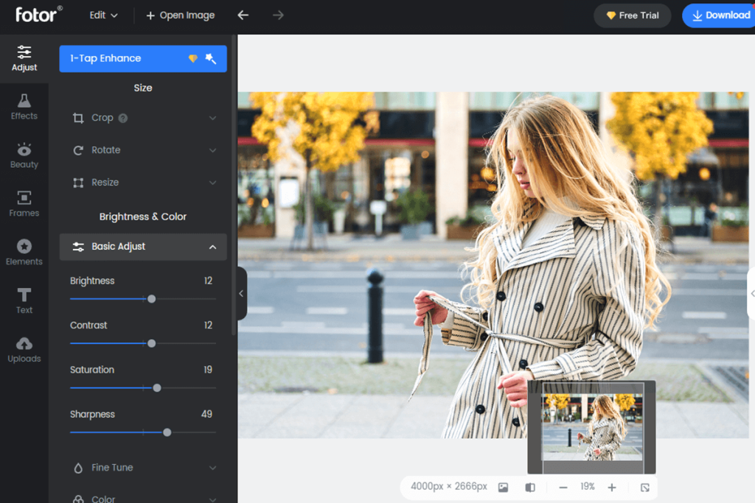Select the Text tool from the sidebar
This screenshot has width=755, height=503.
[24, 300]
